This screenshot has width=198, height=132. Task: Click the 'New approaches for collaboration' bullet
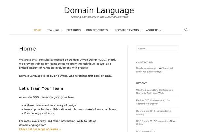coord(71,109)
